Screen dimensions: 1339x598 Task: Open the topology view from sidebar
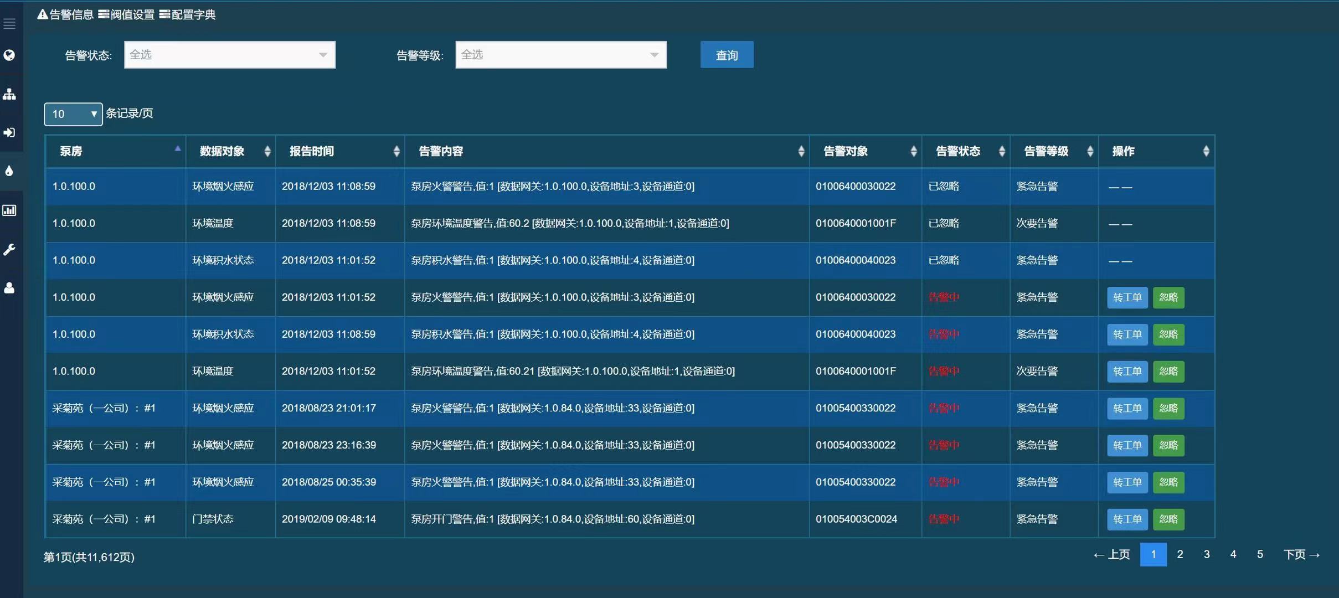[9, 94]
